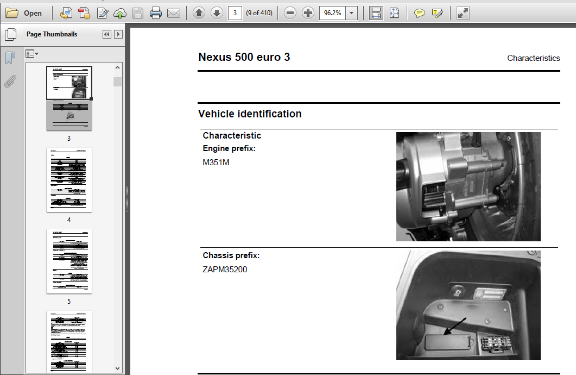
Task: Click the convert/export PDF icon
Action: pyautogui.click(x=66, y=13)
